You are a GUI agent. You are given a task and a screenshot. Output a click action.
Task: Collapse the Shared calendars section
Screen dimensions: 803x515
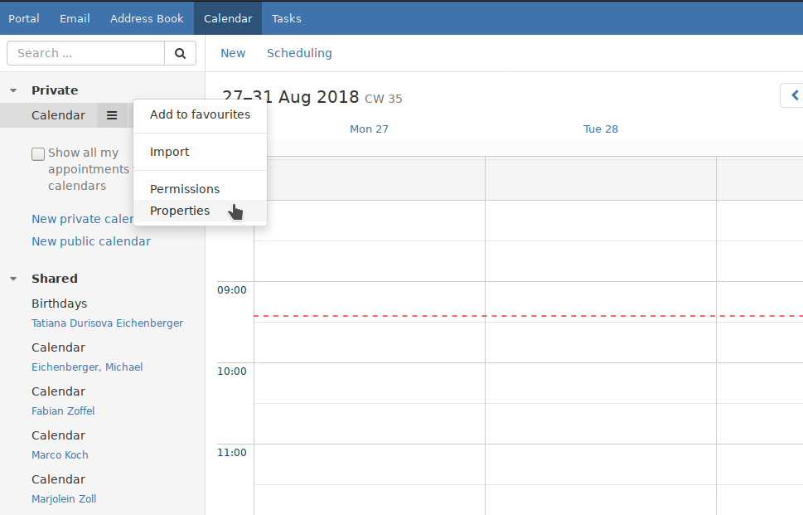[13, 279]
